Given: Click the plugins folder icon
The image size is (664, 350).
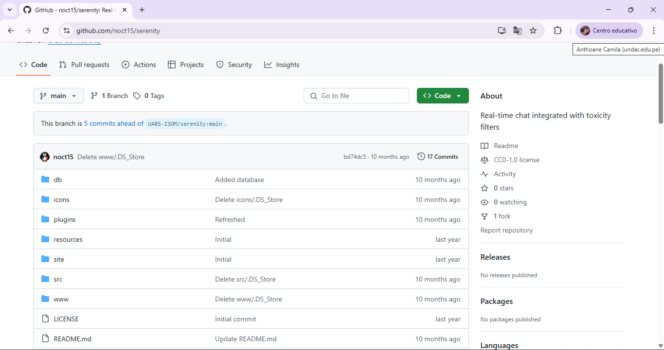Looking at the screenshot, I should [45, 219].
